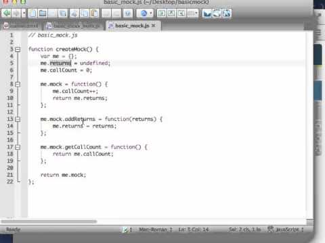
Task: Click the Save All toolbar icon
Action: point(62,13)
